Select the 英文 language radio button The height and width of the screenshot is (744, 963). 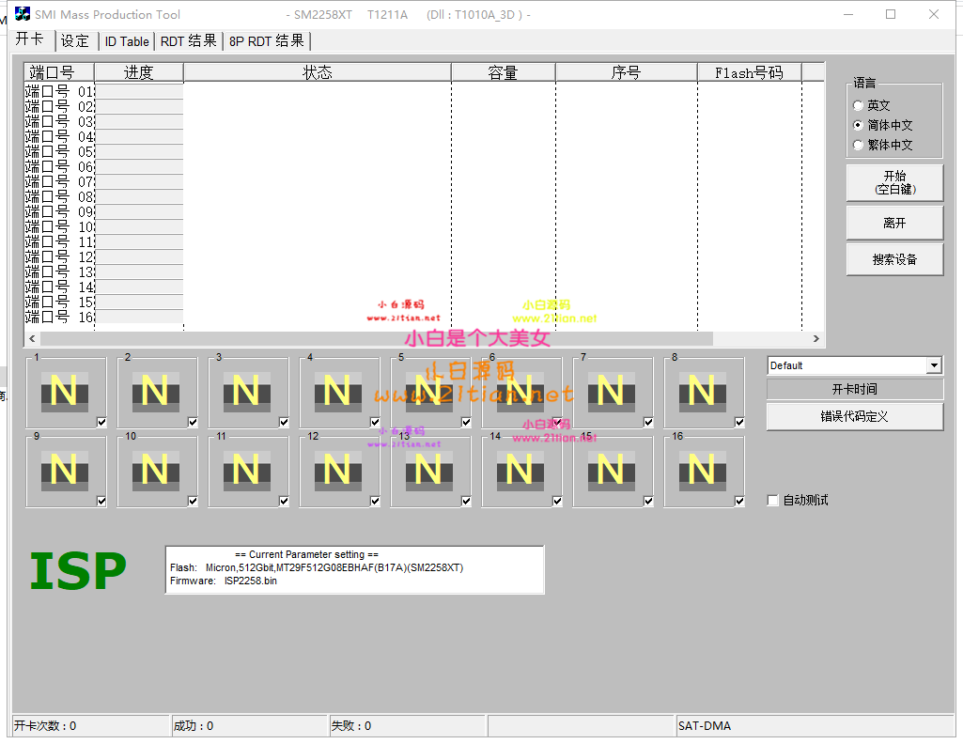tap(858, 105)
